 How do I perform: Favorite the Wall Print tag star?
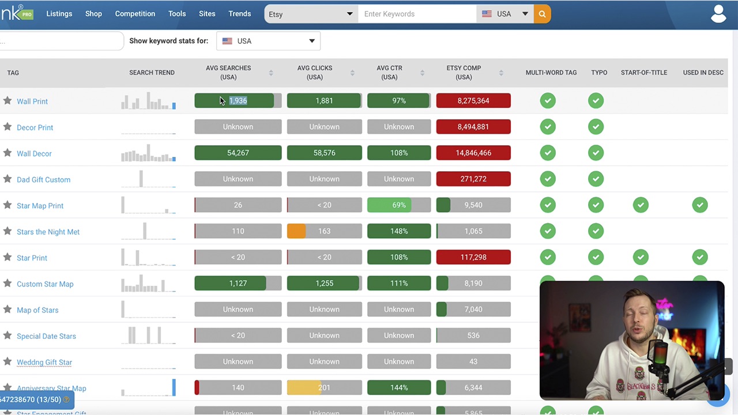pyautogui.click(x=7, y=101)
